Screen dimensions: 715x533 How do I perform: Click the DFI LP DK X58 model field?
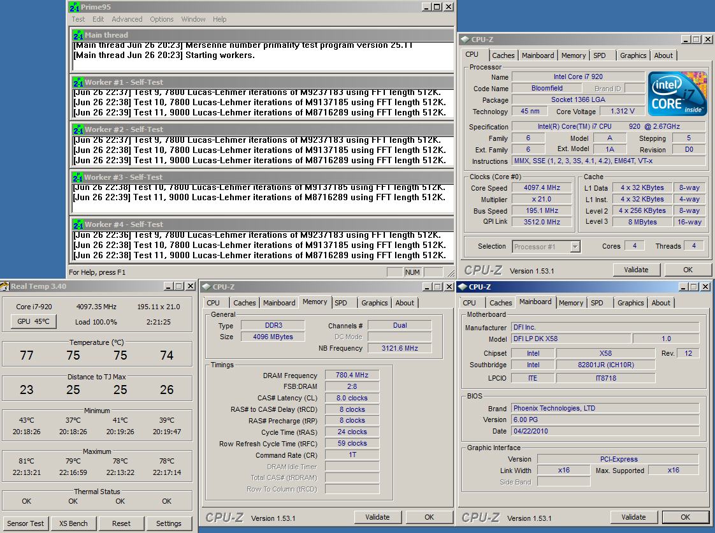tap(572, 339)
